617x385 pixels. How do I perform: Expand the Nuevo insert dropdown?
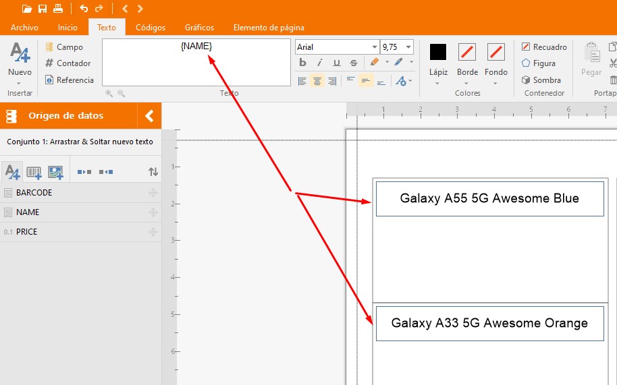[20, 83]
